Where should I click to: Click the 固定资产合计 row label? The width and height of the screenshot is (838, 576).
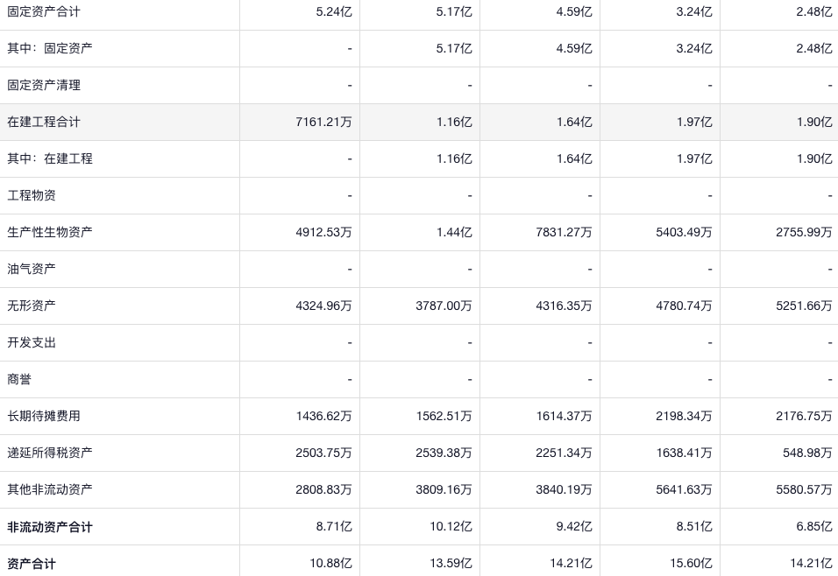(x=44, y=11)
